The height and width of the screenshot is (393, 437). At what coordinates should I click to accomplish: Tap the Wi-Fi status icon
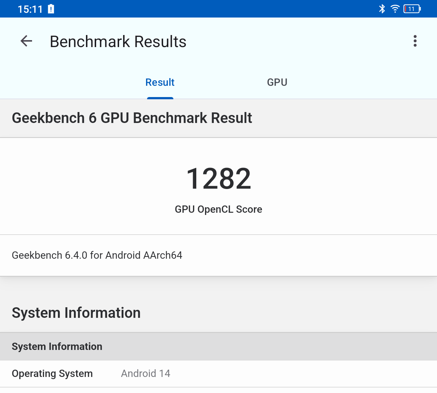tap(395, 9)
